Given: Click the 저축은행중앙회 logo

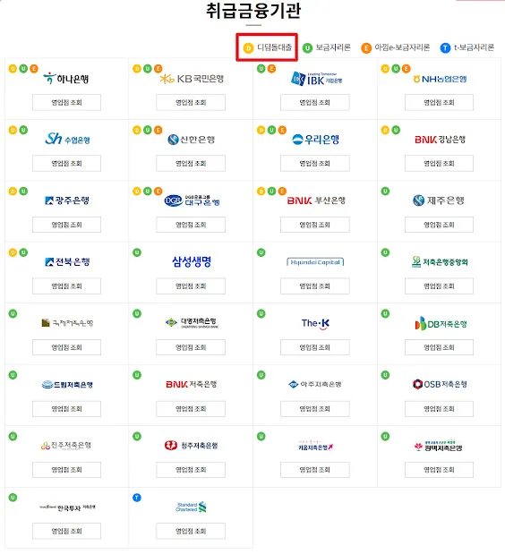Looking at the screenshot, I should 440,262.
